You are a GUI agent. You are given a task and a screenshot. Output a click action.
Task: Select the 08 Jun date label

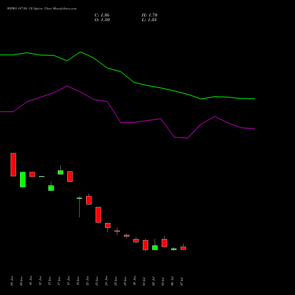12,281
